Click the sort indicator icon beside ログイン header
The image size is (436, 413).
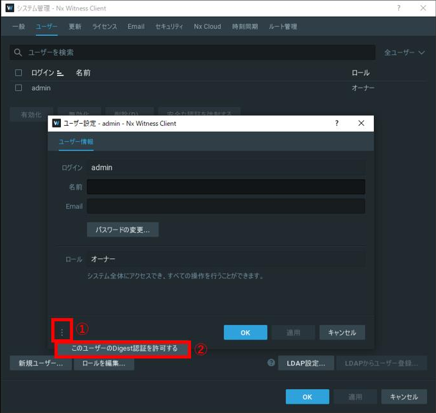click(x=60, y=73)
